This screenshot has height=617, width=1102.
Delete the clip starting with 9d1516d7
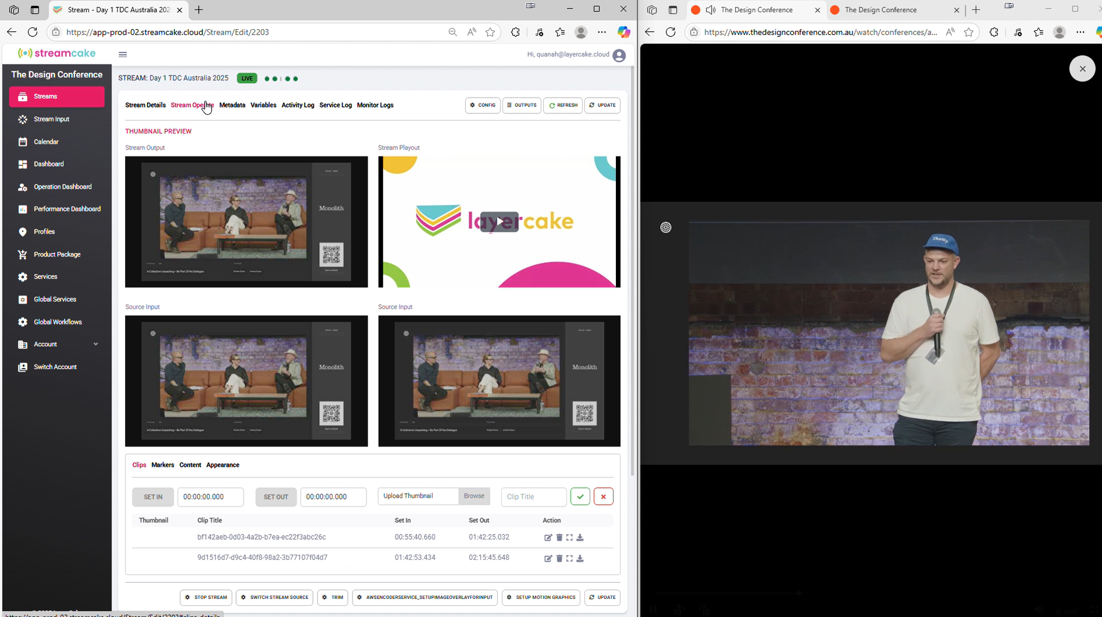coord(559,558)
